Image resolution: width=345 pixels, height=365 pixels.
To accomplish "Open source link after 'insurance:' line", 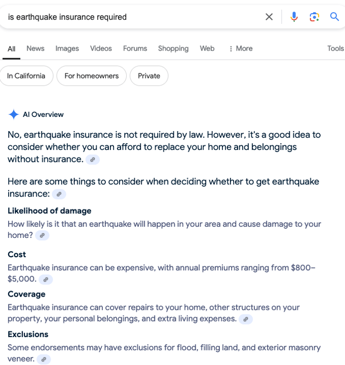I will (x=59, y=194).
